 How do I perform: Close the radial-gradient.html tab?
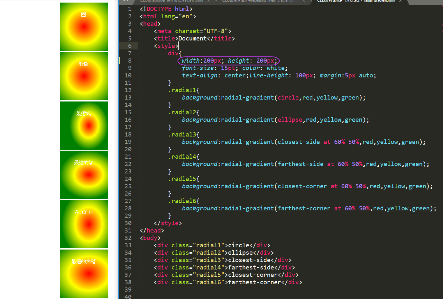coord(400,1)
